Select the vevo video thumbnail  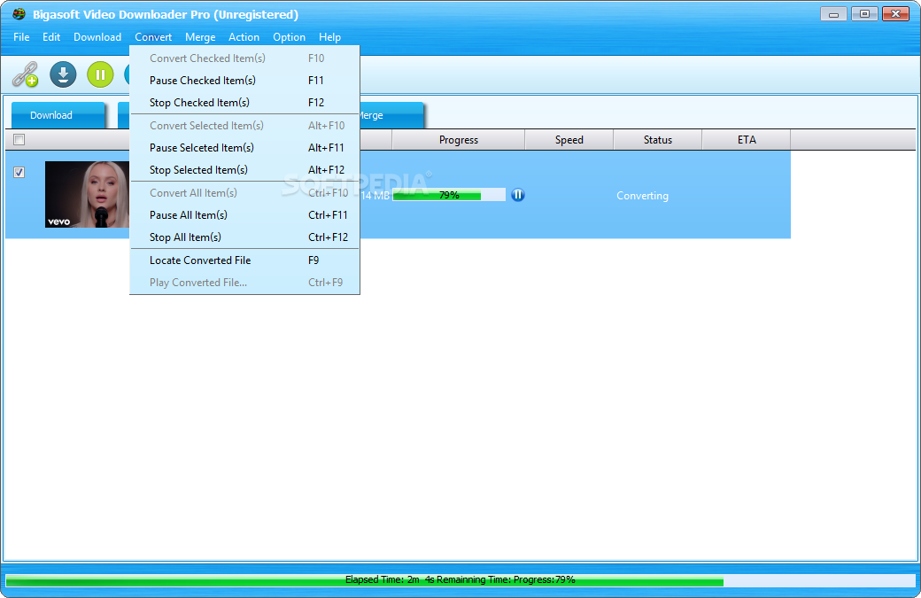click(87, 194)
